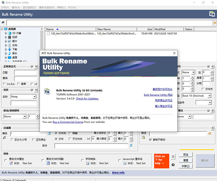
Task: Click the 预览 button
Action: 186,155
